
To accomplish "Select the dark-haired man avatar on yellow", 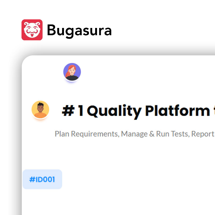I will pyautogui.click(x=40, y=109).
